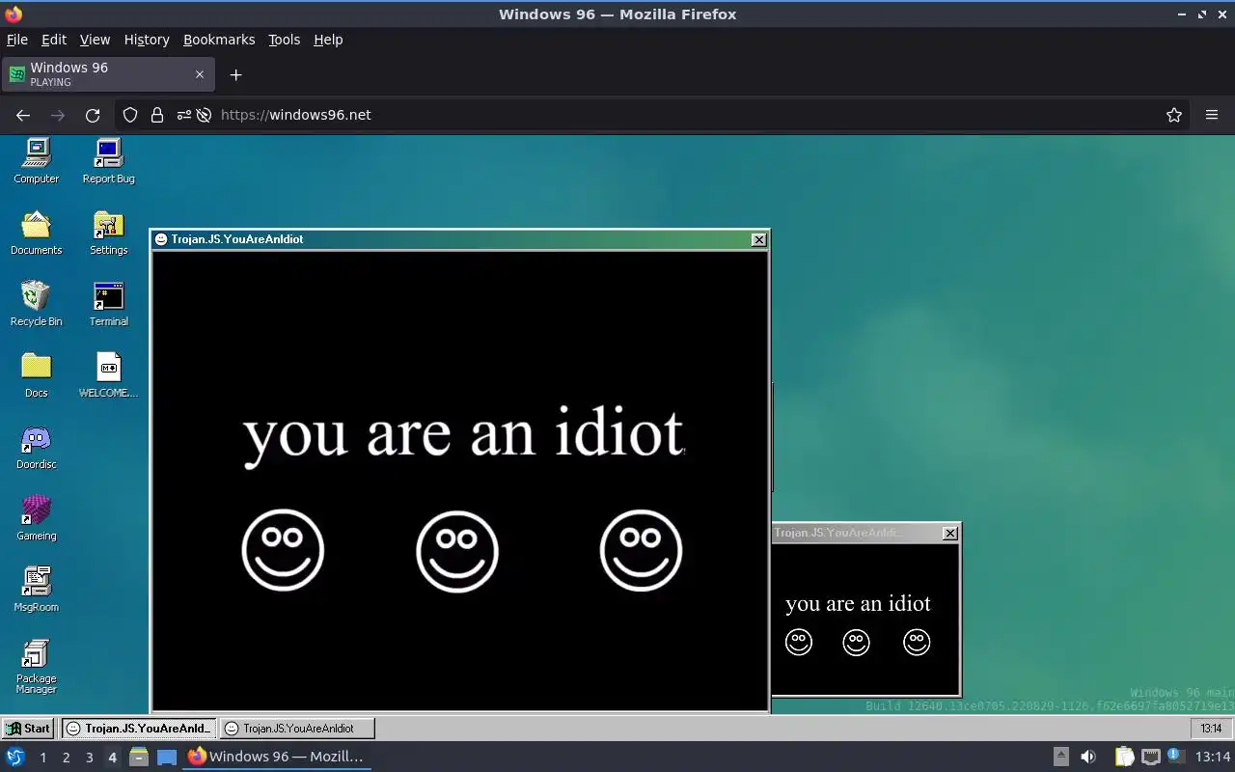
Task: Click the blue desktop panel icon
Action: click(167, 757)
